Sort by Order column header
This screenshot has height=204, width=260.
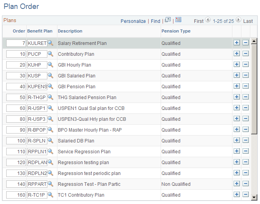(x=19, y=31)
